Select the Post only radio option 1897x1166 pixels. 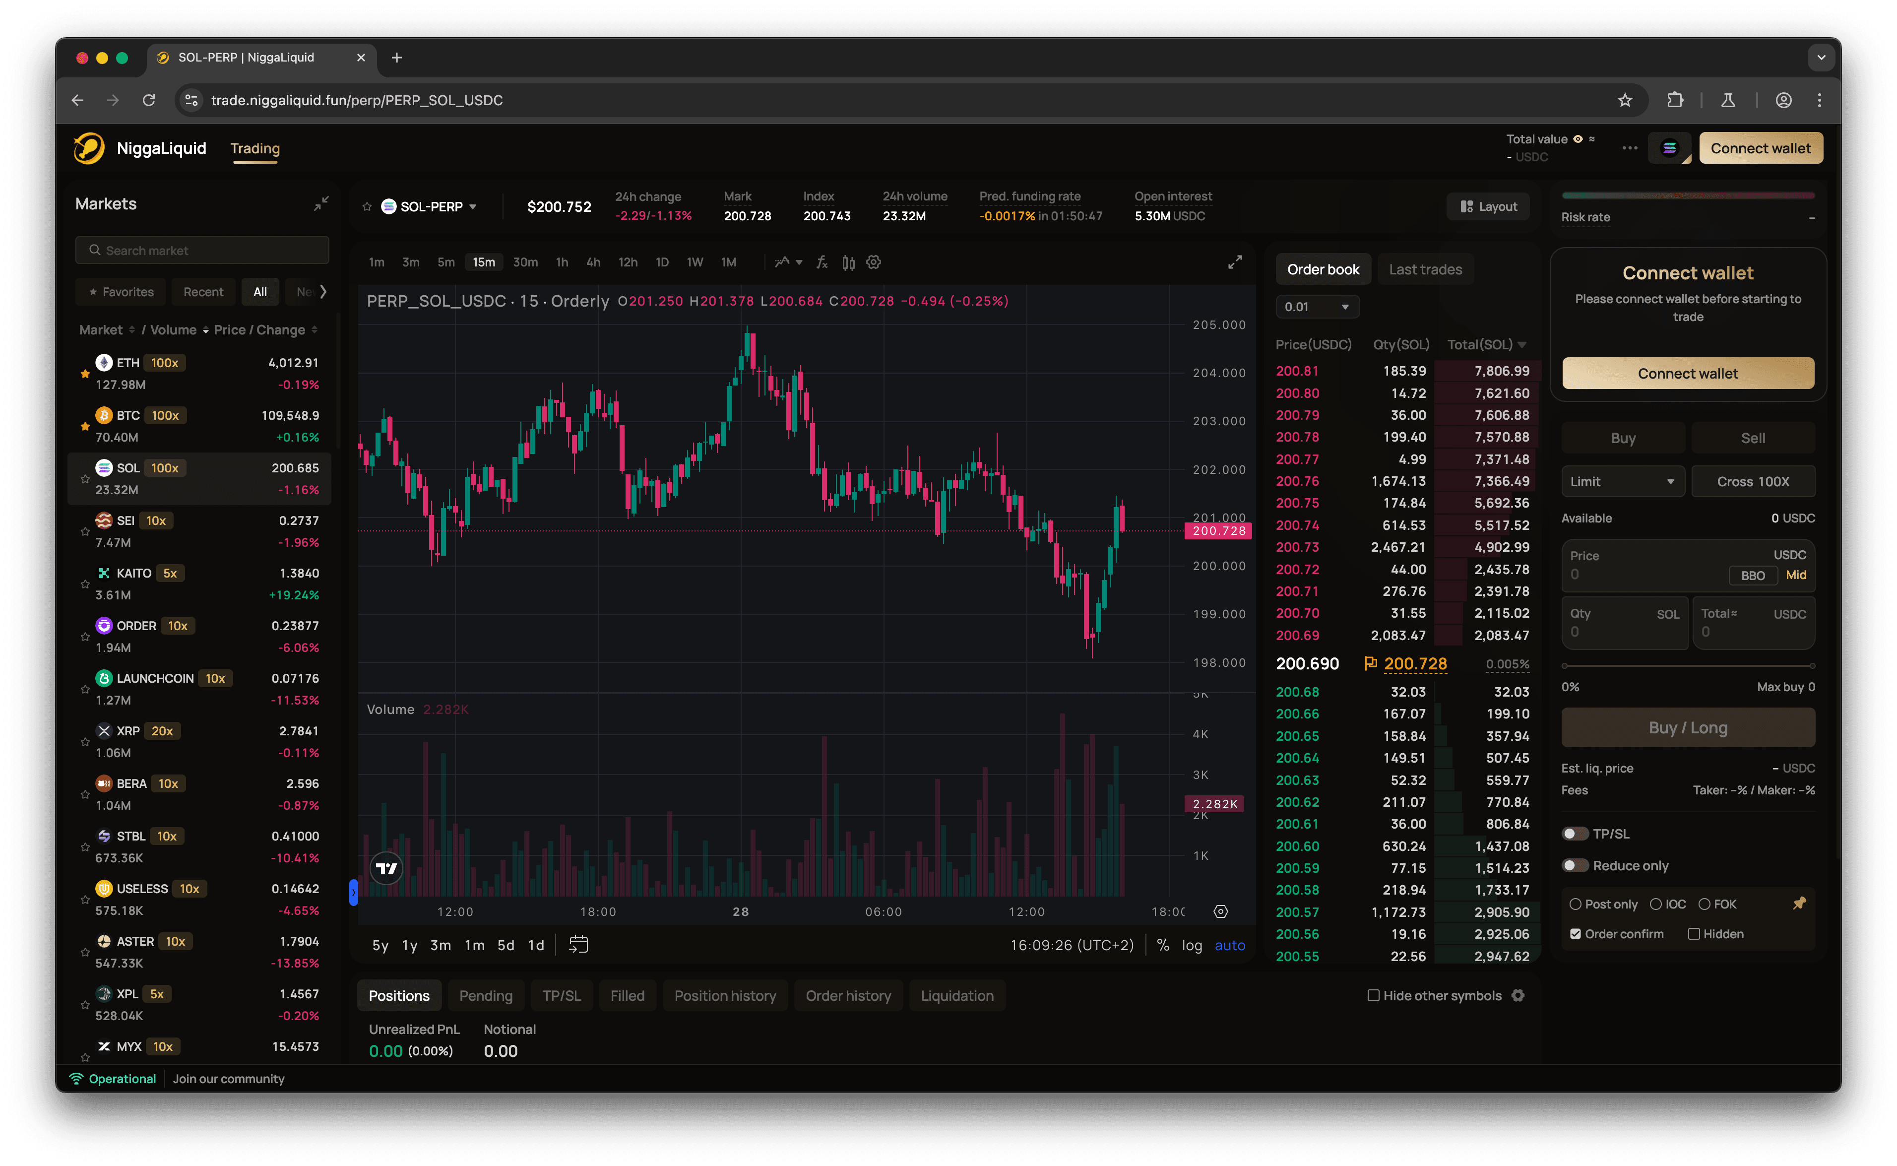[x=1576, y=904]
